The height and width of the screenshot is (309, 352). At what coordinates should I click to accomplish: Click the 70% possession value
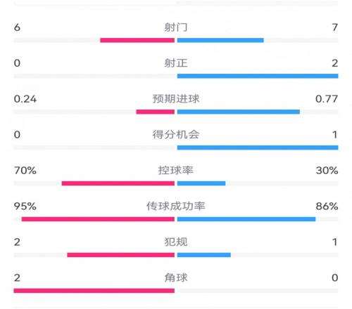point(25,171)
